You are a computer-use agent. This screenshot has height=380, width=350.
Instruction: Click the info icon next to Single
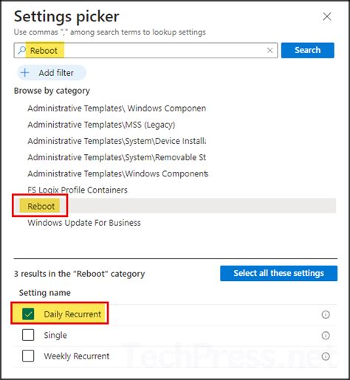tap(326, 335)
